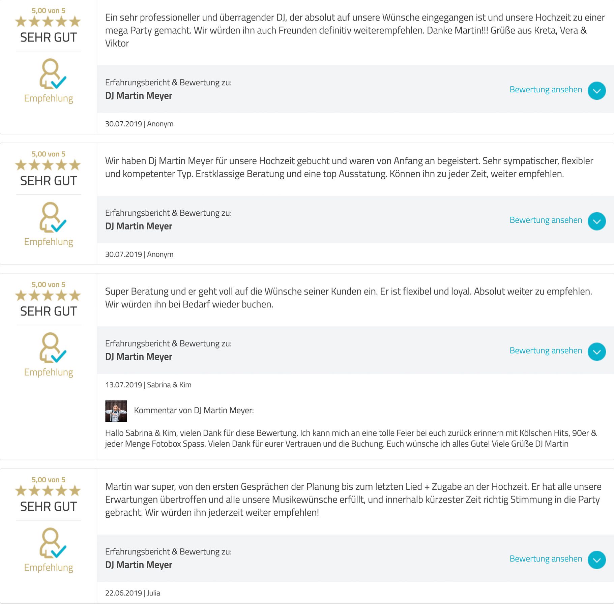Expand the second review's rating details chevron
This screenshot has height=604, width=614.
pyautogui.click(x=596, y=221)
